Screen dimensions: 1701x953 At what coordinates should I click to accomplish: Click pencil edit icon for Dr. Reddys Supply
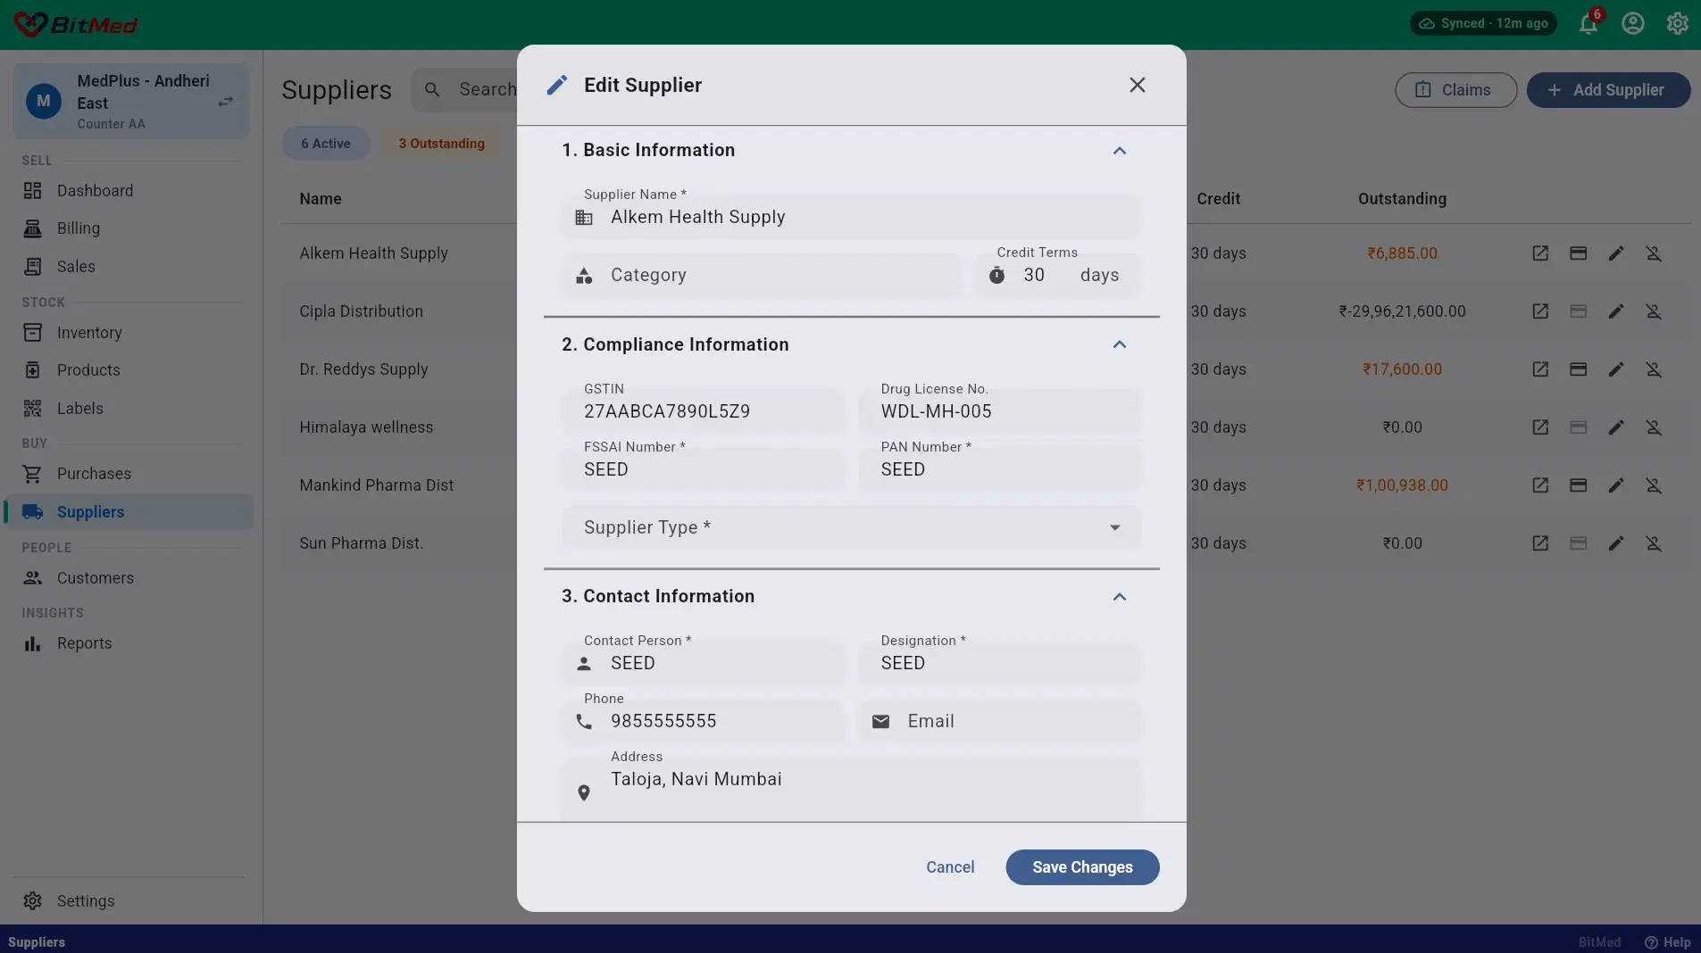pos(1616,369)
